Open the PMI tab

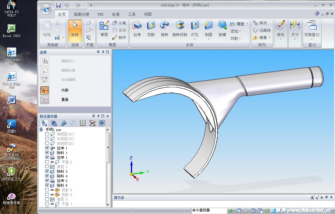pos(100,14)
